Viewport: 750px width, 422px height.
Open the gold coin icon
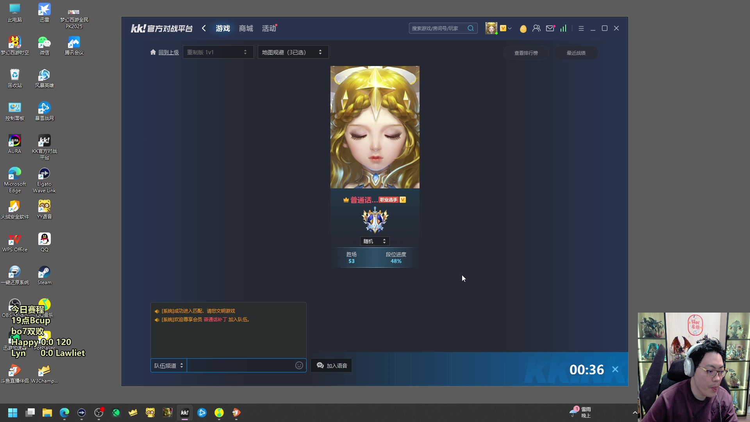pos(523,29)
